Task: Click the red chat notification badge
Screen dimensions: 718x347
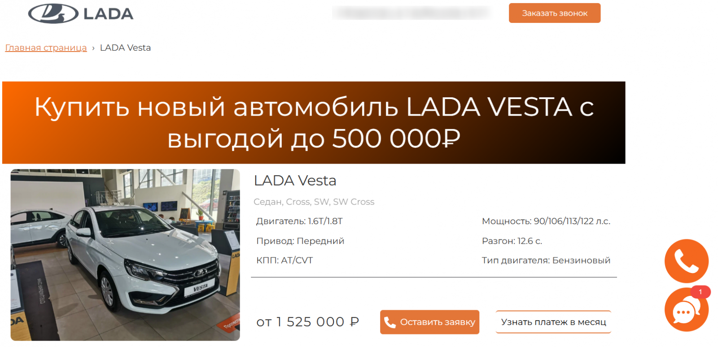Action: [700, 292]
